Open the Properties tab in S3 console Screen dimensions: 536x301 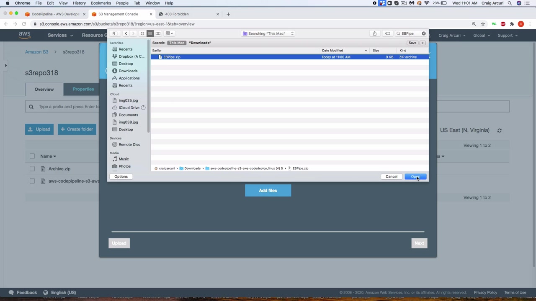[83, 89]
